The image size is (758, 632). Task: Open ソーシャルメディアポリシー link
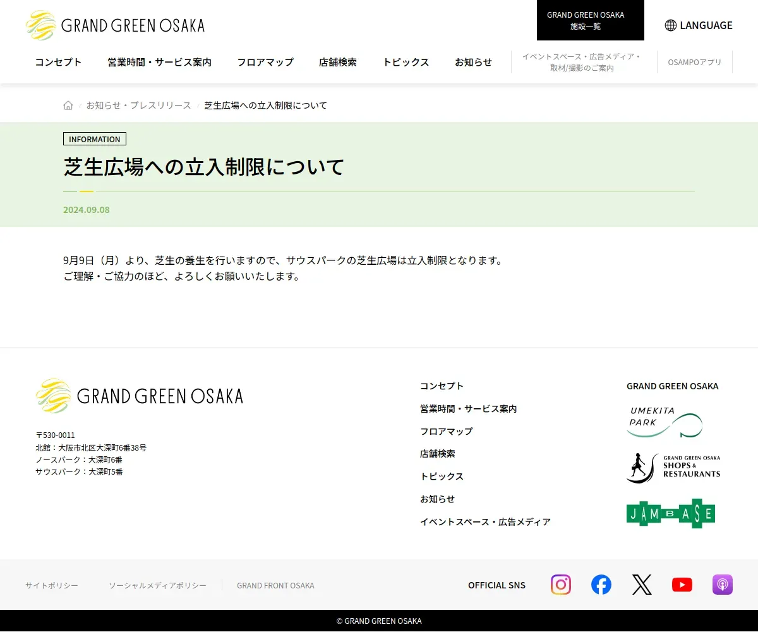157,585
